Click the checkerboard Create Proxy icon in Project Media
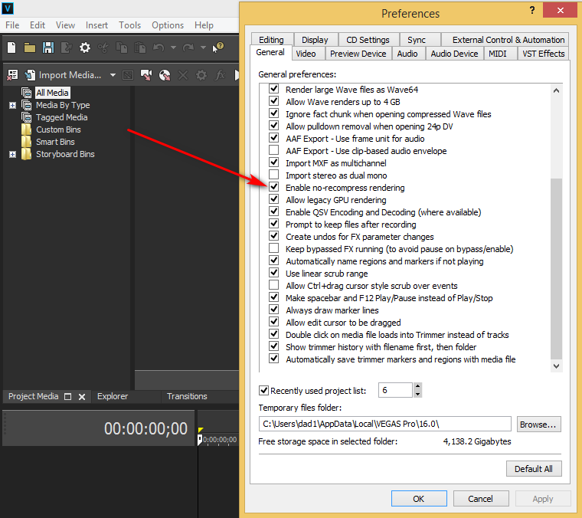 point(128,75)
